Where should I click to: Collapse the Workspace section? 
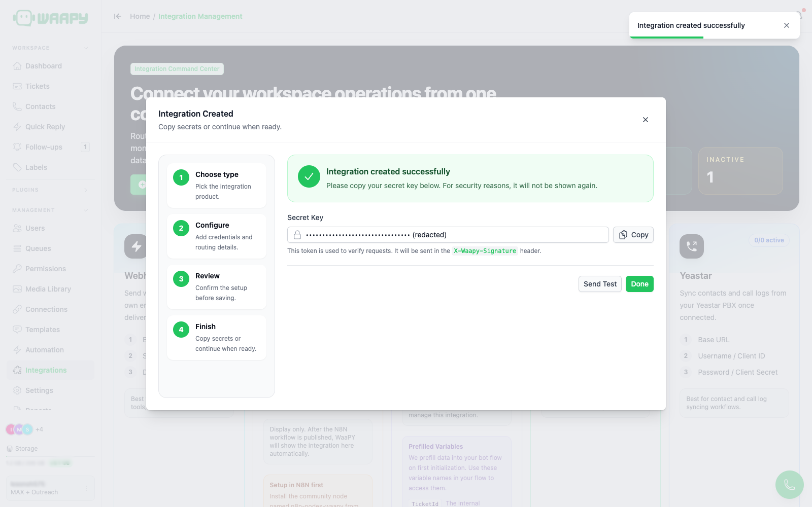click(x=86, y=48)
